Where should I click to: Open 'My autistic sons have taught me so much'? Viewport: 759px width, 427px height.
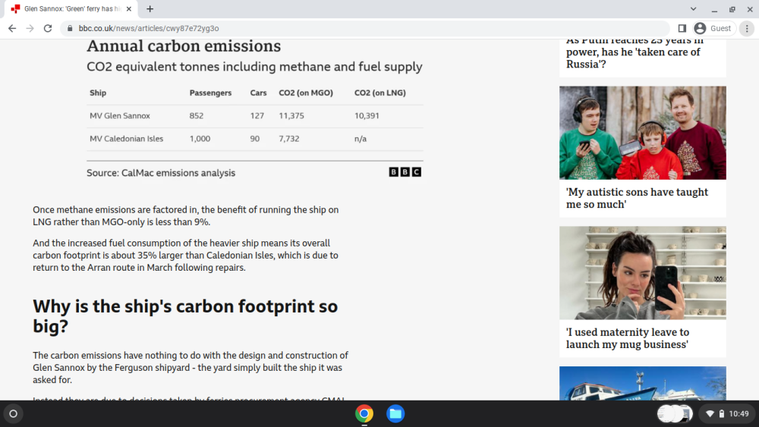click(x=637, y=198)
